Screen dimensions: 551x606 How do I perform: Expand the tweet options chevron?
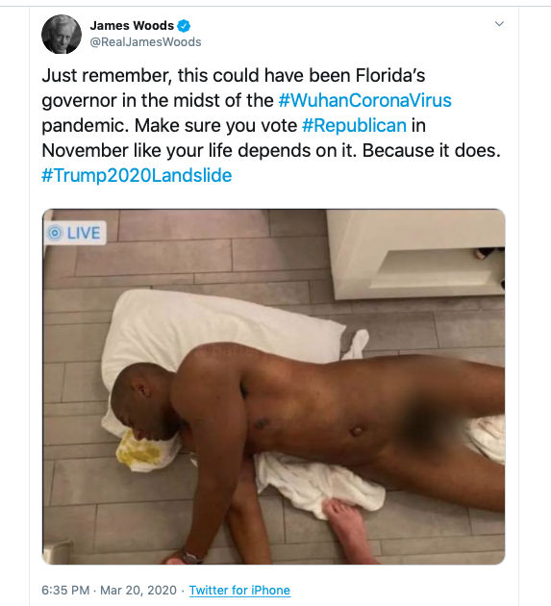(499, 24)
